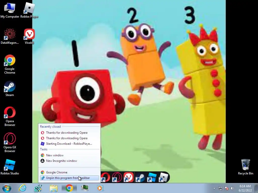Click the Steam desktop shortcut

10,89
